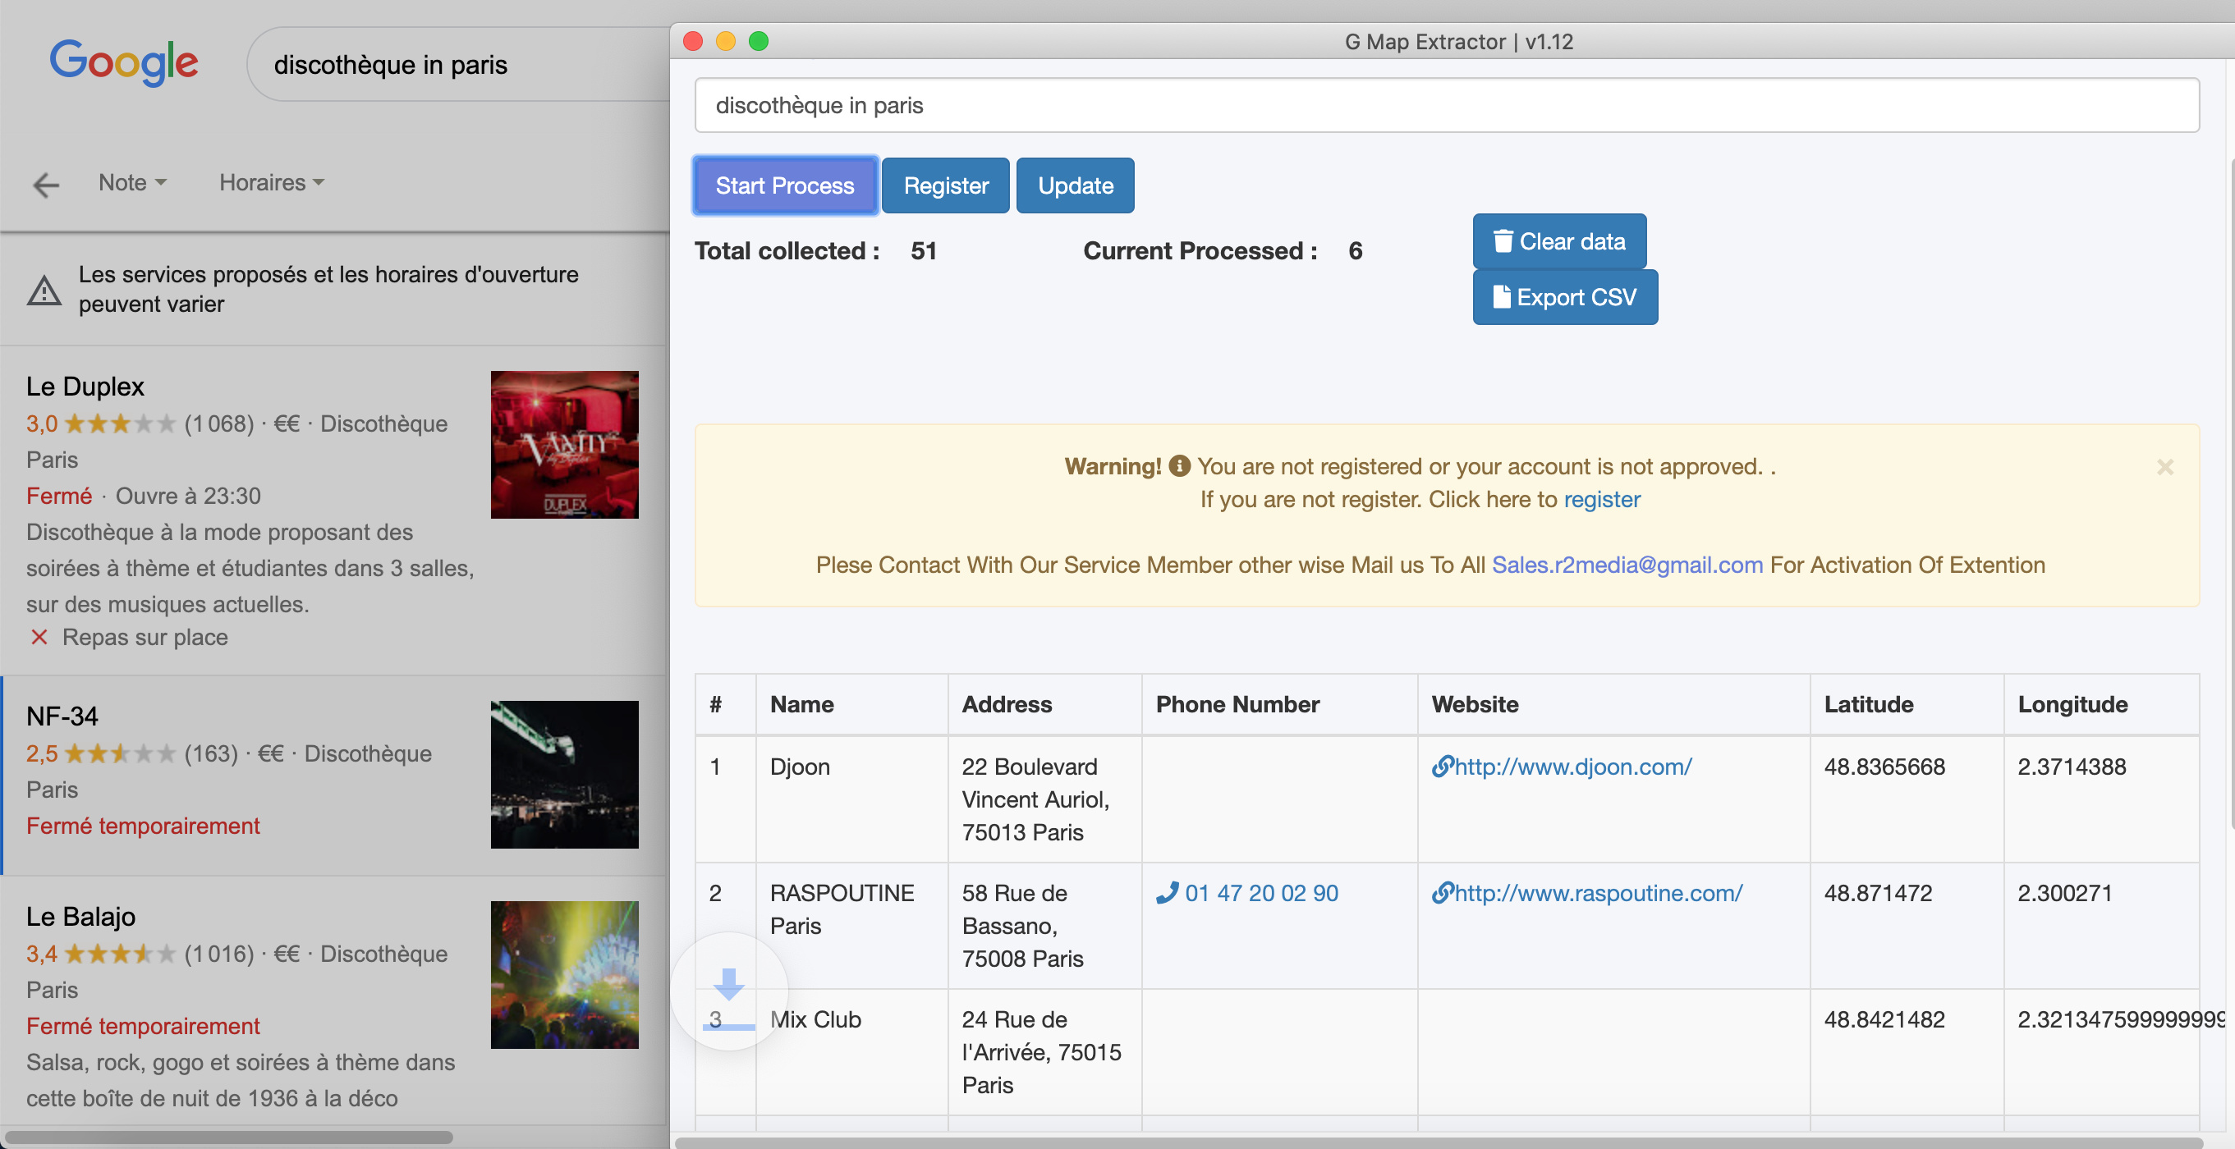This screenshot has height=1149, width=2235.
Task: Click the Update button
Action: click(1075, 185)
